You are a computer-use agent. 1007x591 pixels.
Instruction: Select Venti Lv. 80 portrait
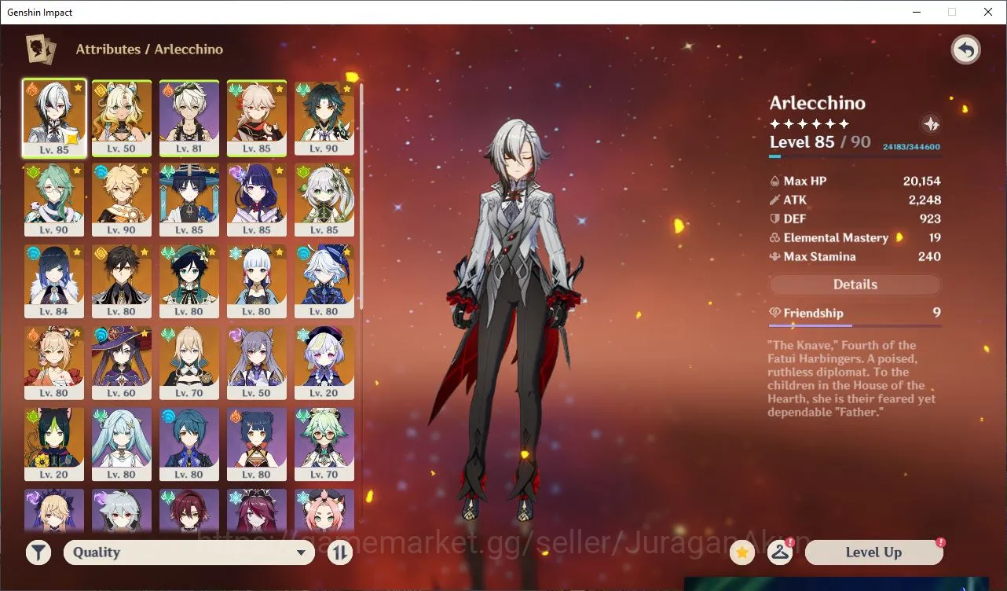tap(189, 281)
